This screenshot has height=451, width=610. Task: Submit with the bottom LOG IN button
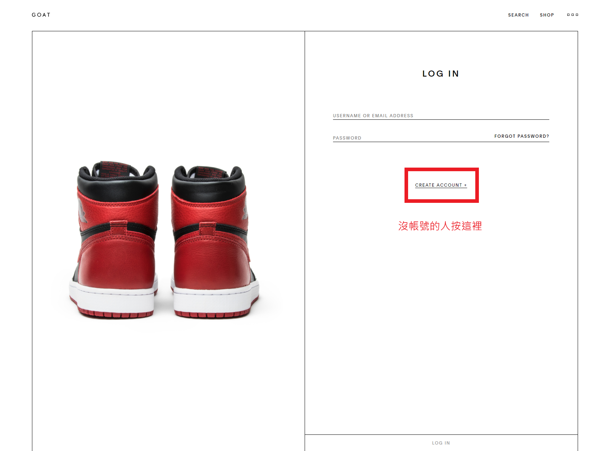click(441, 443)
